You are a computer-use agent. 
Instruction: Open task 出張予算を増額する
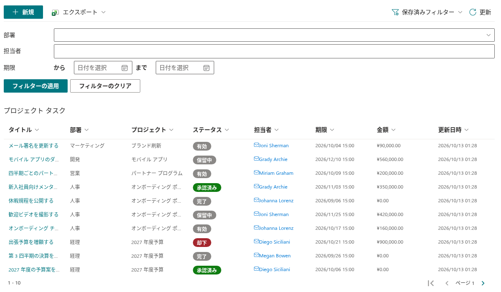31,242
